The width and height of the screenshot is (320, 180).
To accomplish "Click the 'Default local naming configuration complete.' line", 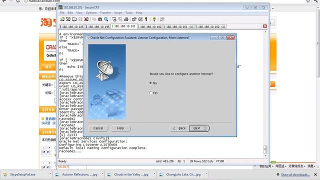I will [103, 148].
